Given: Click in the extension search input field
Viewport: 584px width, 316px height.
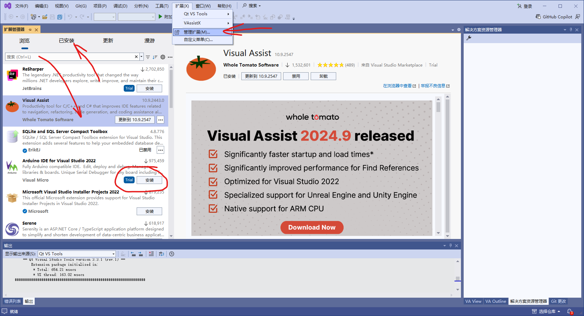Looking at the screenshot, I should point(70,57).
